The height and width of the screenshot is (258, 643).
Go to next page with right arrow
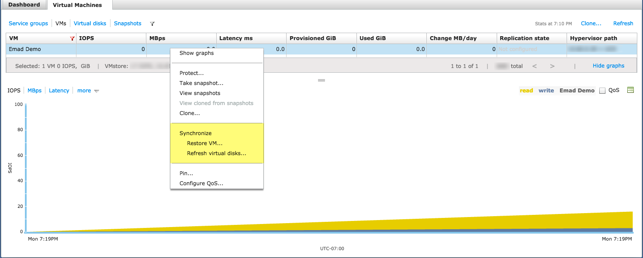(552, 66)
